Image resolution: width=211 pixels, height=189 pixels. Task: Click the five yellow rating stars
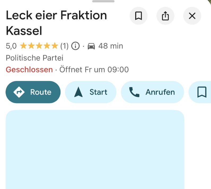click(39, 46)
